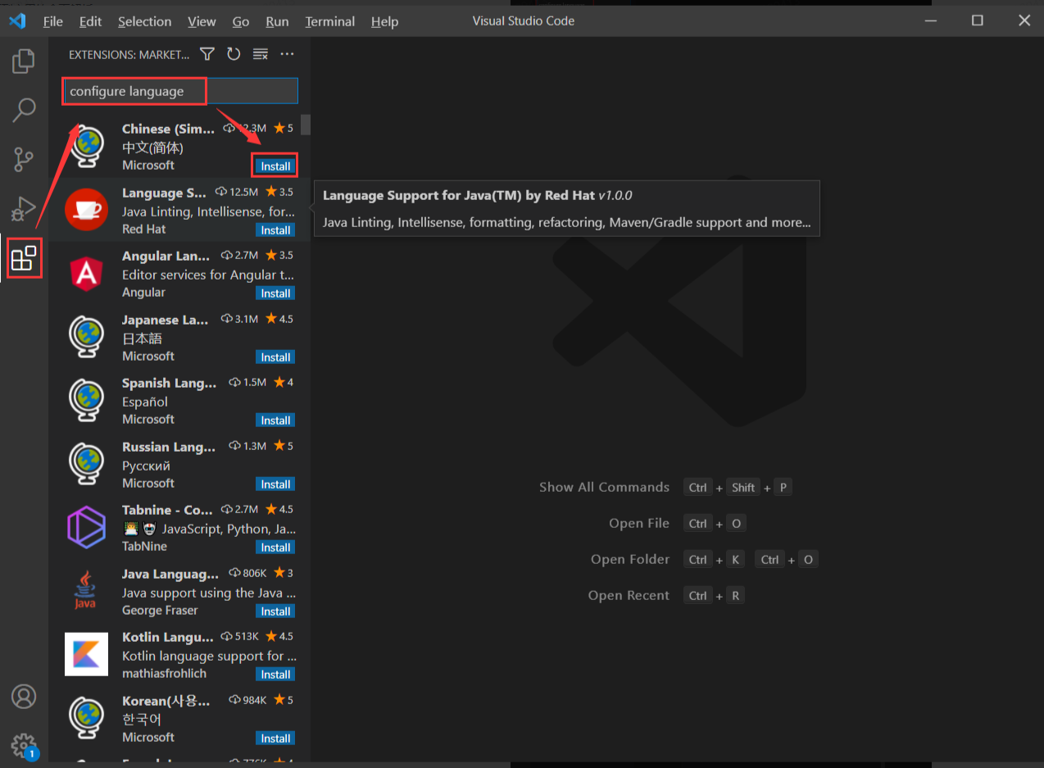Click the VS Code logo in title bar
The height and width of the screenshot is (768, 1044).
point(17,21)
